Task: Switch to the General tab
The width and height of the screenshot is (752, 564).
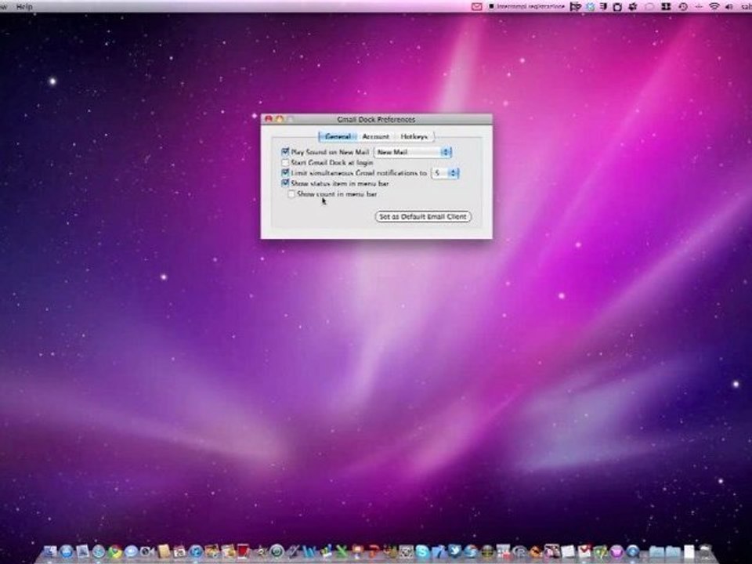Action: pos(338,136)
